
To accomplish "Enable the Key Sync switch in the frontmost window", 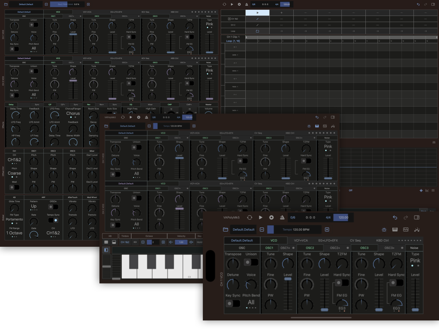I will [x=233, y=303].
